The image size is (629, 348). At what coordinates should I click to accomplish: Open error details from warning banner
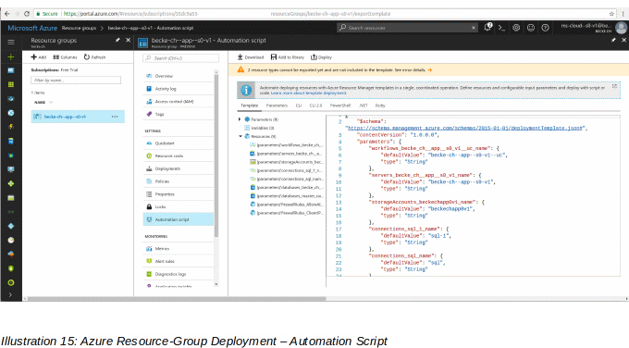[413, 69]
